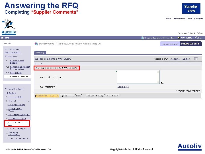Image resolution: width=205 pixels, height=154 pixels.
Task: Click the Compose Message button
Action: tap(95, 96)
